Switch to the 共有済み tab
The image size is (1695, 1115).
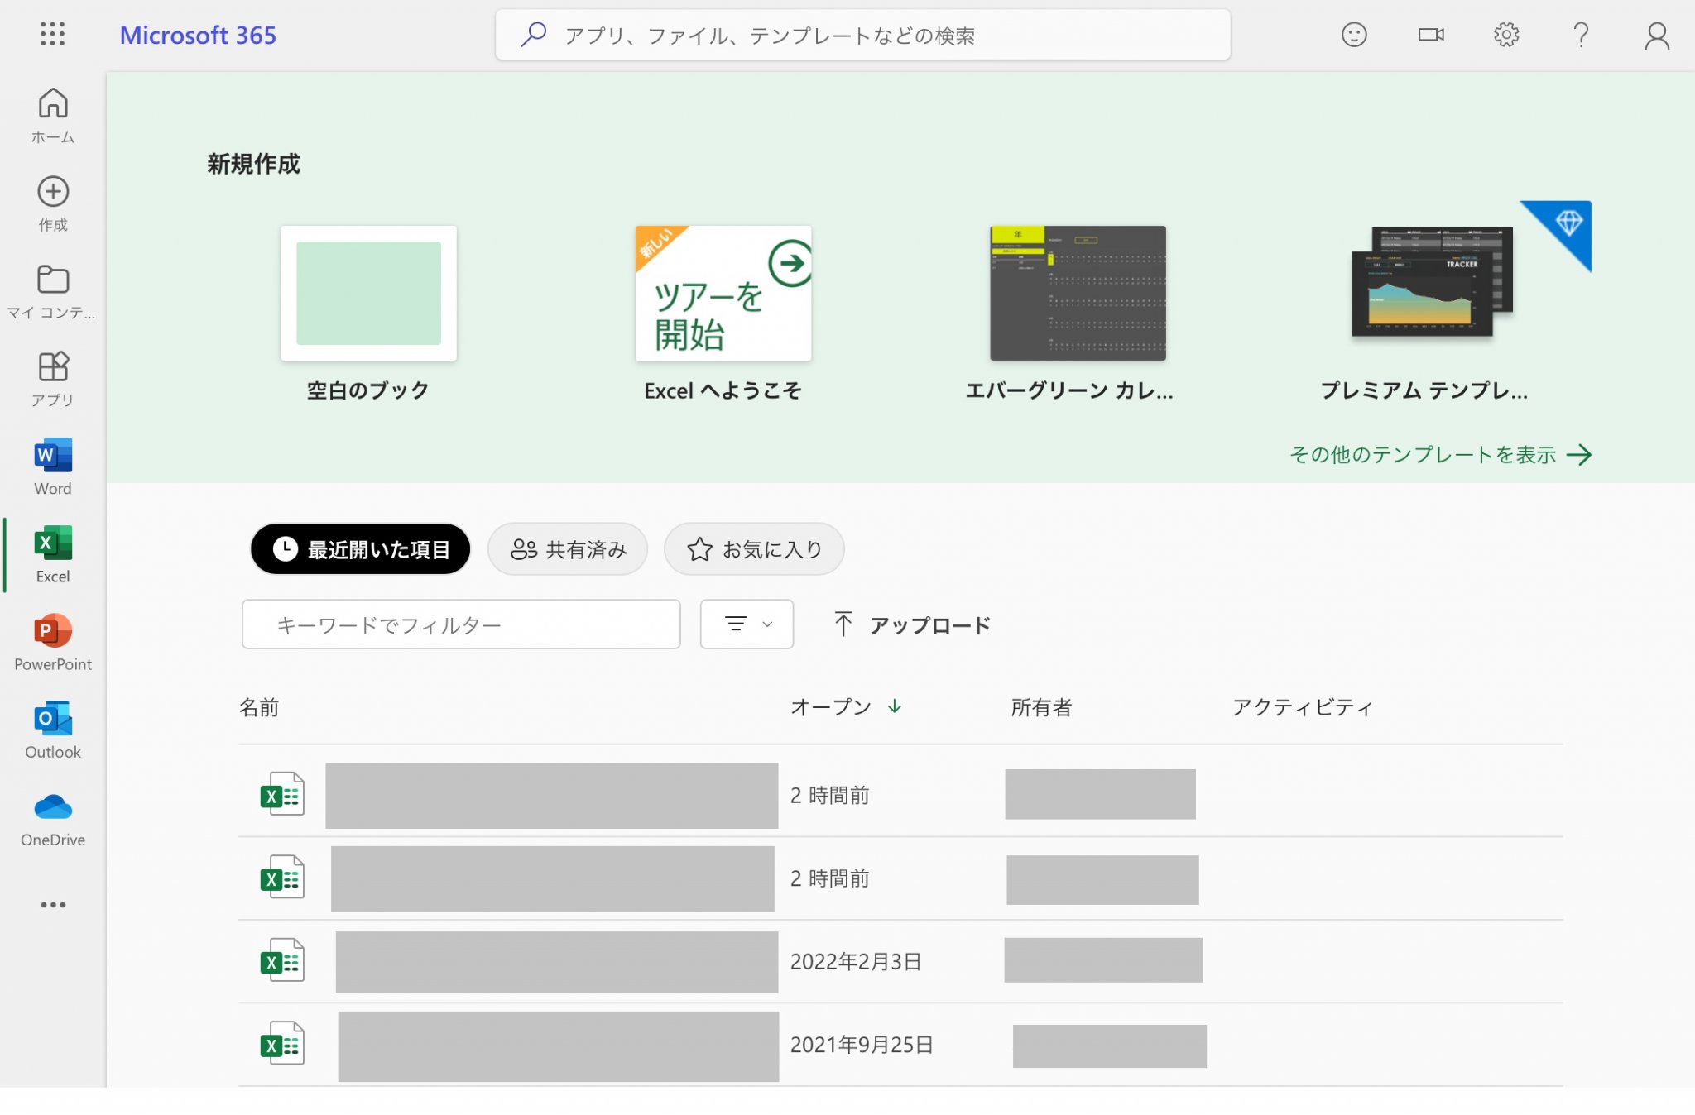(568, 549)
